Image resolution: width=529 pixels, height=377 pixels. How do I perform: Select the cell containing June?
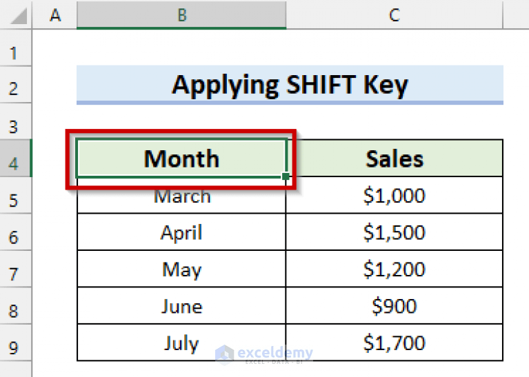coord(181,306)
